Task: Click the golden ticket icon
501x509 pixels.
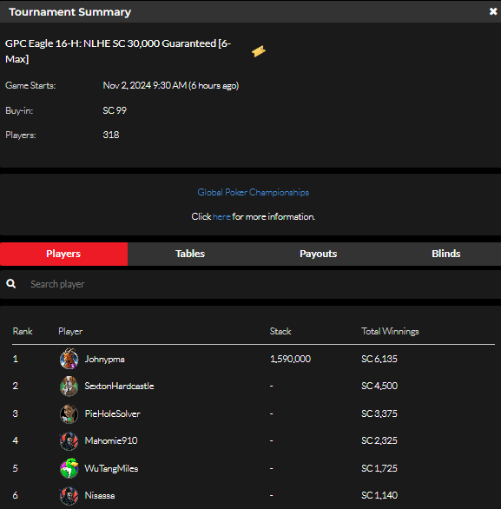Action: pyautogui.click(x=259, y=51)
